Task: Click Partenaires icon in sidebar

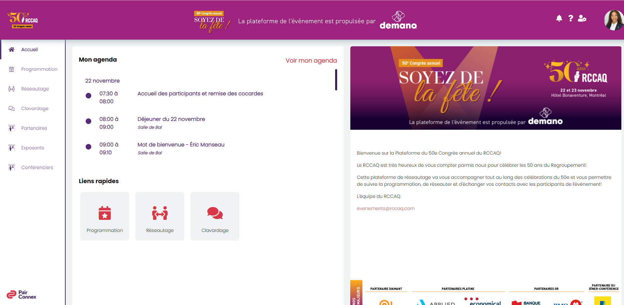Action: coord(11,128)
